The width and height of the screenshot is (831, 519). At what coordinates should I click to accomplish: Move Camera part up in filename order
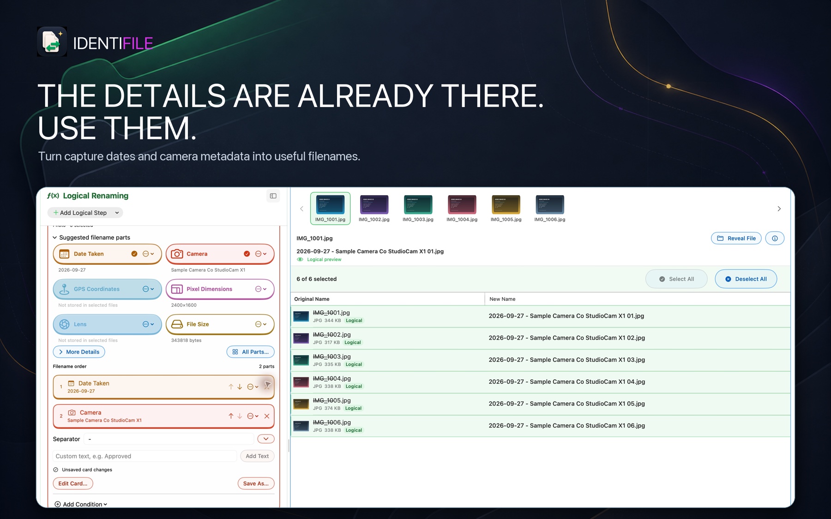click(x=231, y=416)
